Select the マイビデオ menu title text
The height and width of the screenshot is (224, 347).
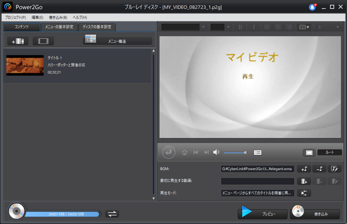[x=252, y=57]
